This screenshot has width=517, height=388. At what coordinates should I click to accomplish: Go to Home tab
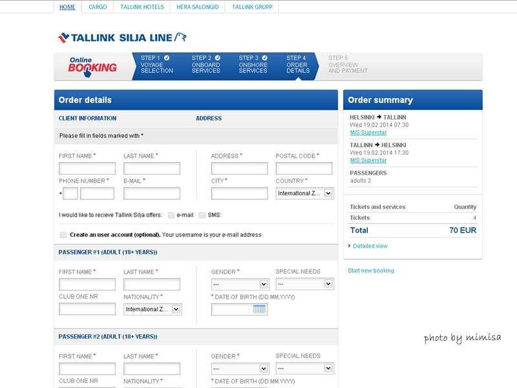click(x=67, y=7)
